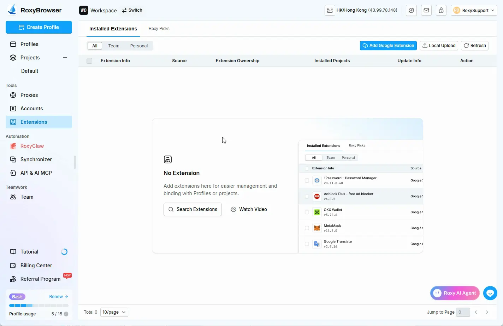The height and width of the screenshot is (326, 503).
Task: Toggle the select-all checkbox in table header
Action: pyautogui.click(x=89, y=61)
